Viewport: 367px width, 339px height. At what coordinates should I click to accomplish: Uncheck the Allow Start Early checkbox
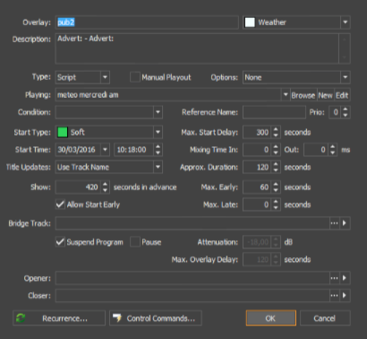coord(60,204)
